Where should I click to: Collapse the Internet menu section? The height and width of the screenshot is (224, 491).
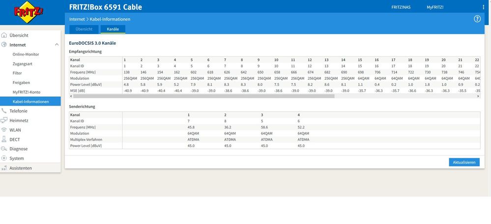pyautogui.click(x=57, y=45)
